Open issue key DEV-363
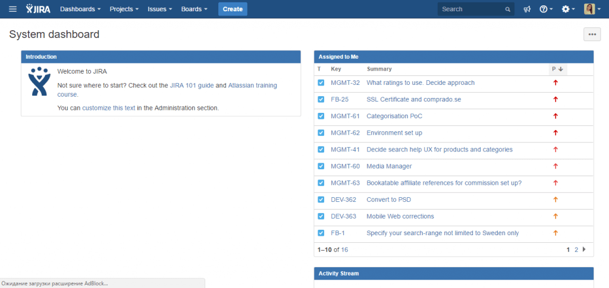609x288 pixels. 343,216
